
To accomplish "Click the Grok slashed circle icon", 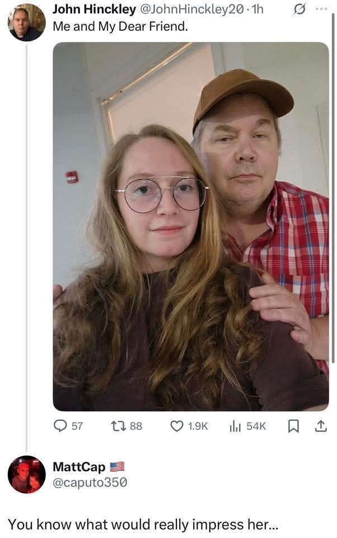I will pos(299,10).
